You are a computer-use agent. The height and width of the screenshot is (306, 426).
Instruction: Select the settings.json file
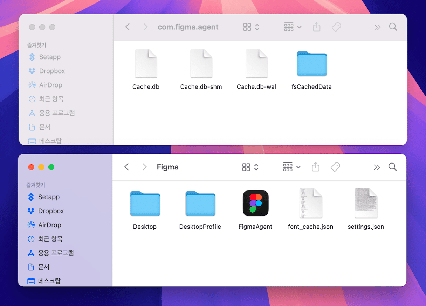coord(366,203)
